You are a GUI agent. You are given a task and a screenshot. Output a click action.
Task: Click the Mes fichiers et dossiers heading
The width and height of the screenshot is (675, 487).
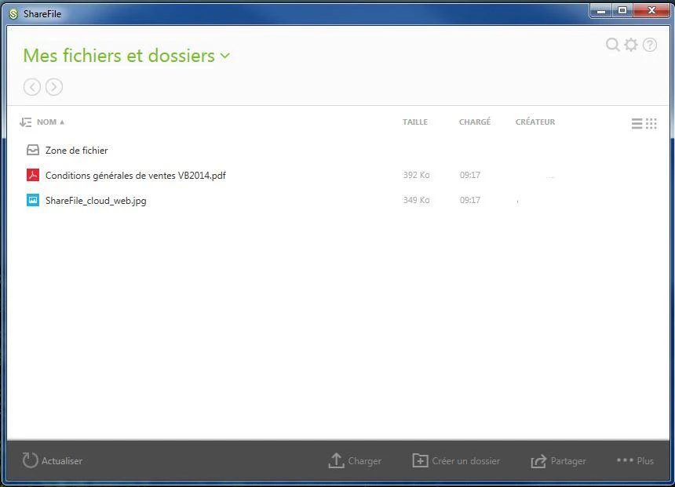[x=119, y=56]
